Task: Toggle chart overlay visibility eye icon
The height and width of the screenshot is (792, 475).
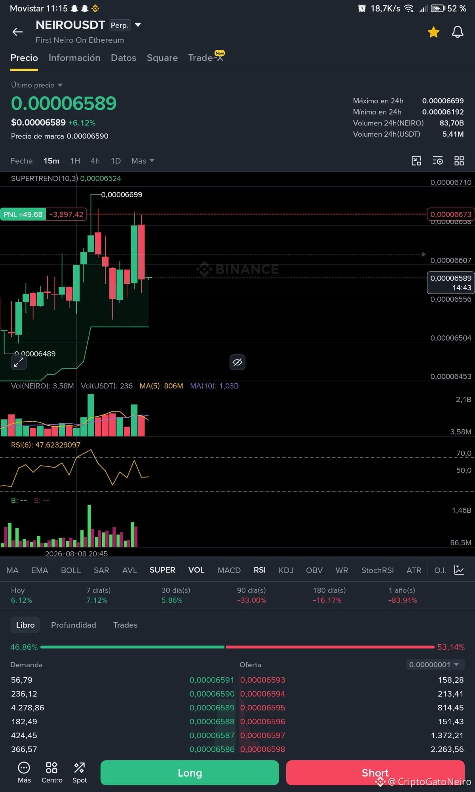Action: 237,362
